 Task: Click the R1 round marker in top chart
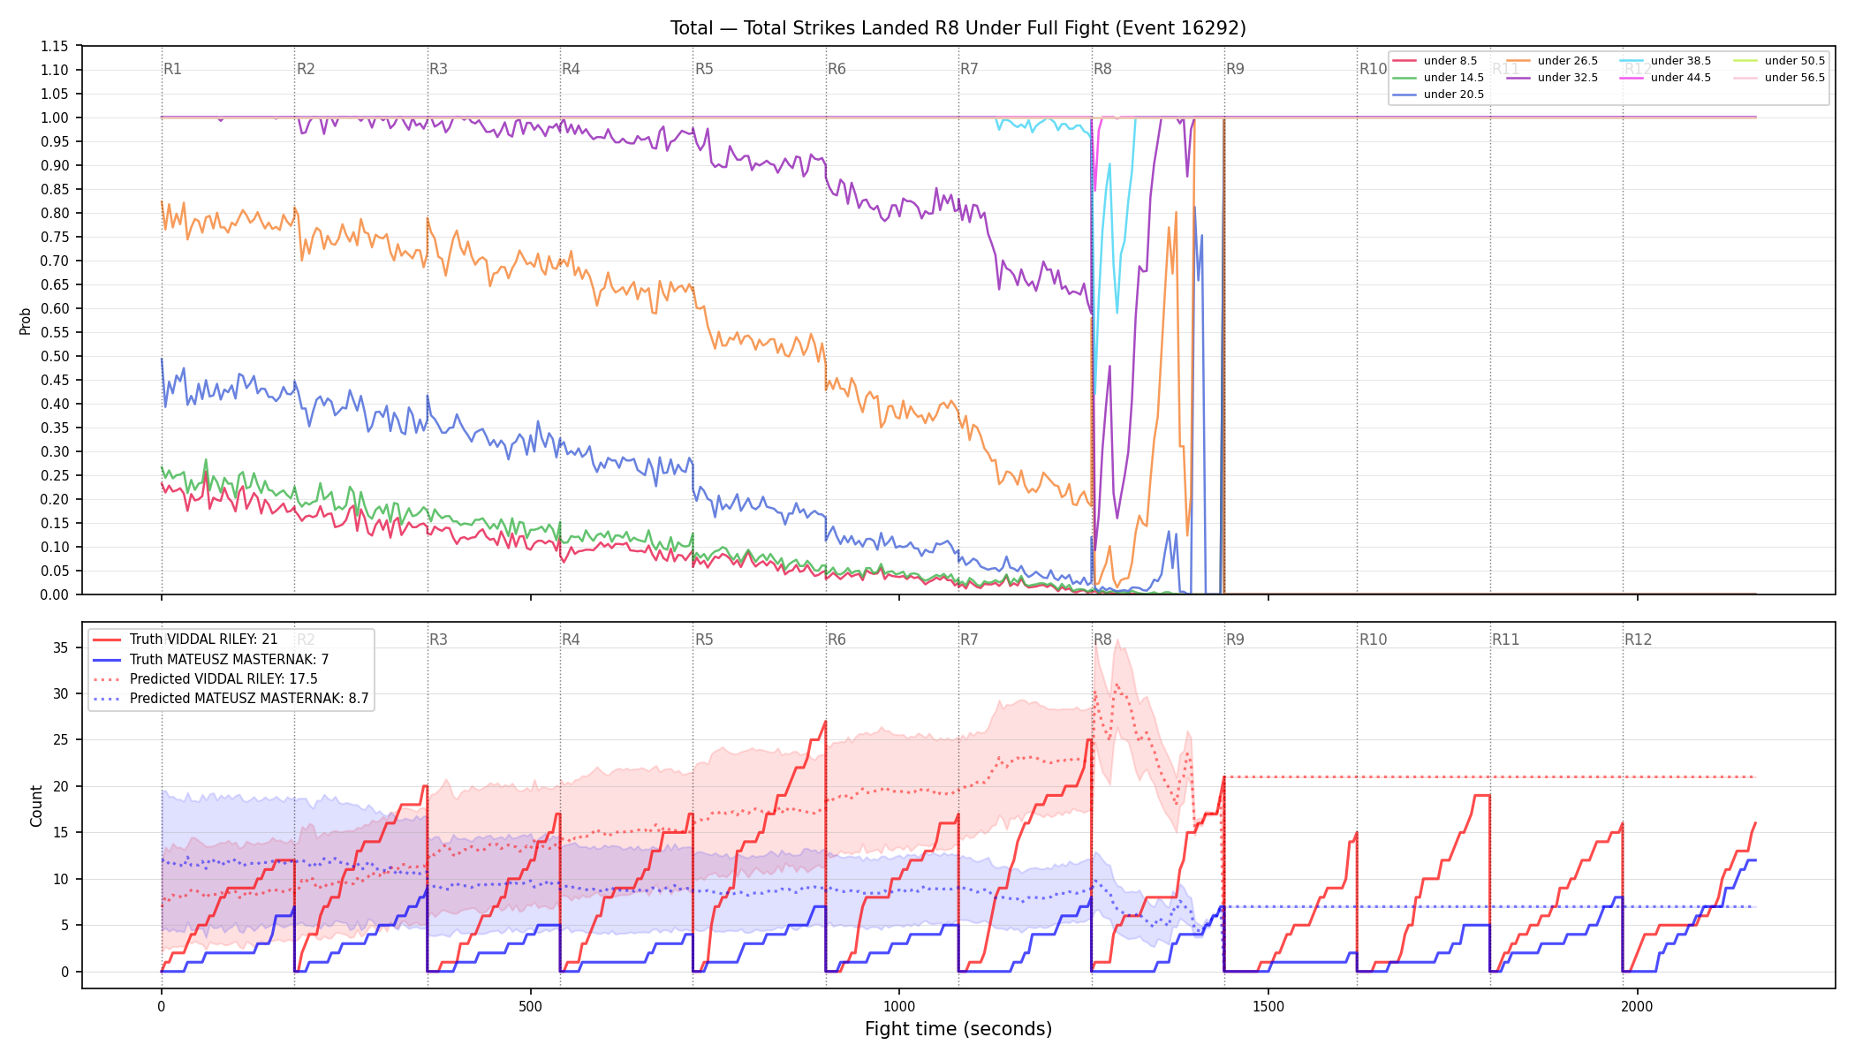[x=172, y=69]
